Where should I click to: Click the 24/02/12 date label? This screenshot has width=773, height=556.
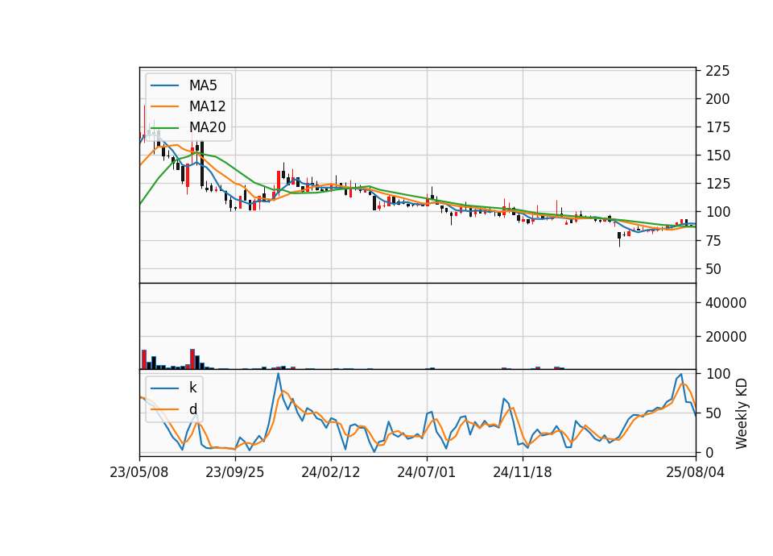[331, 472]
